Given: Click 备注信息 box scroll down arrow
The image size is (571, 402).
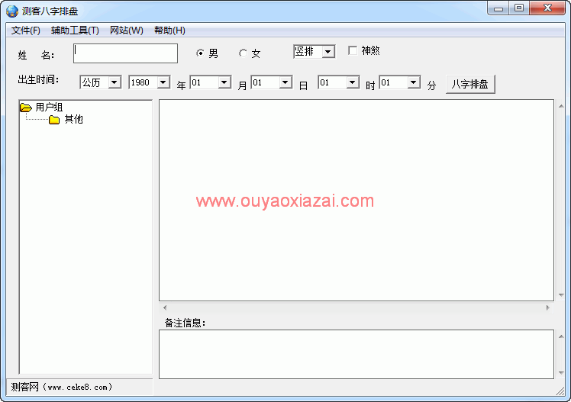Looking at the screenshot, I should point(561,372).
